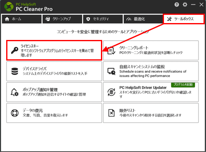The image size is (206, 152).
Task: Click the shield icon in セキュリティ tab
Action: [88, 19]
